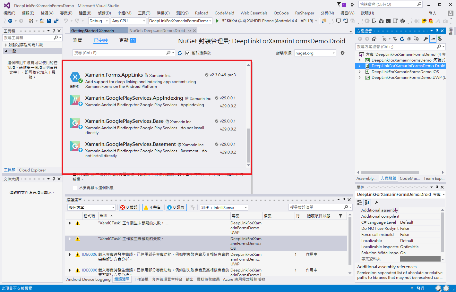Click the sign-in link
The width and height of the screenshot is (456, 292).
433,13
